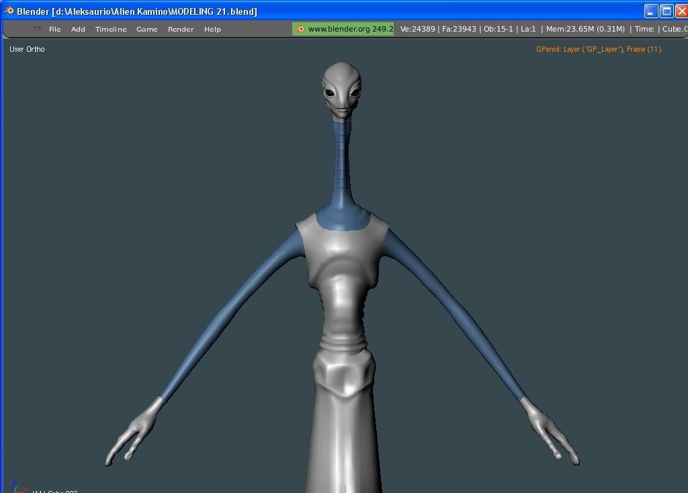Click the Blender icon in the title bar
This screenshot has width=688, height=493.
coord(9,11)
